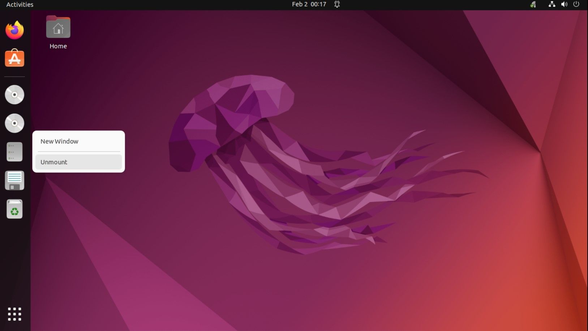Open the Feb 2 clock calendar

coord(309,4)
